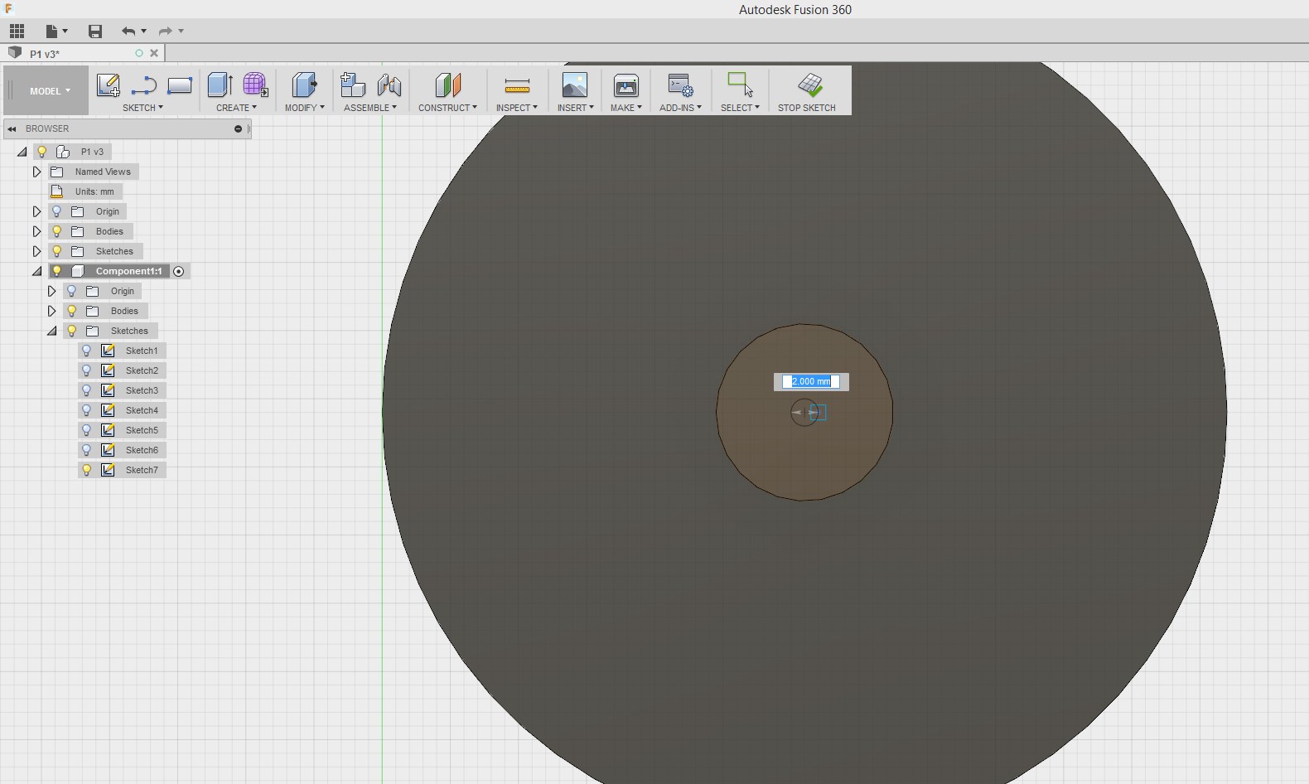Click the Units: mm document icon
The image size is (1309, 784).
tap(57, 191)
